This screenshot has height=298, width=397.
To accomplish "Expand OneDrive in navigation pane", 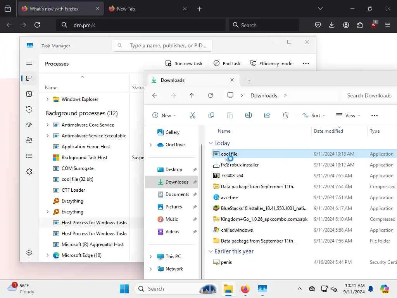I will click(151, 145).
